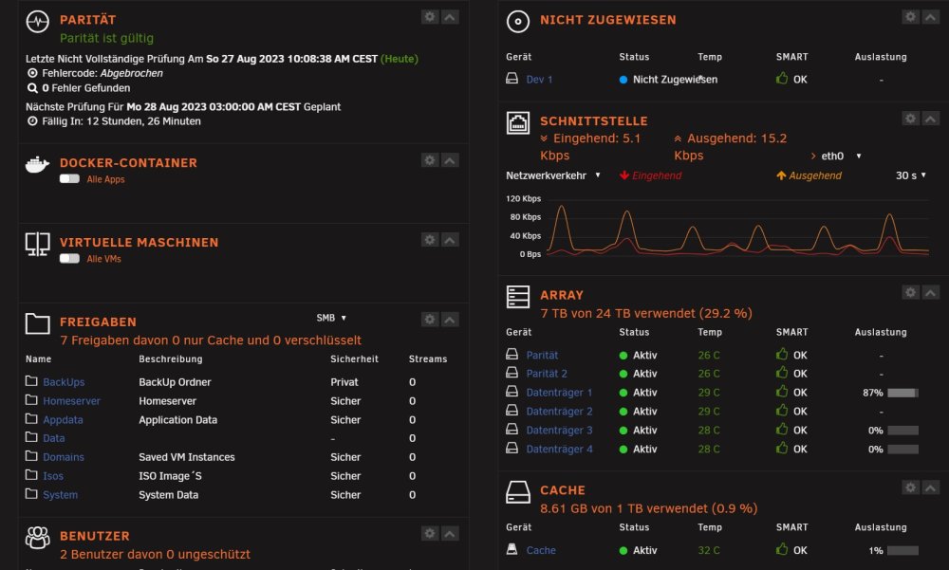Click SMART thumbs-up icon for Dev 1
Screen dimensions: 949x570
click(782, 78)
